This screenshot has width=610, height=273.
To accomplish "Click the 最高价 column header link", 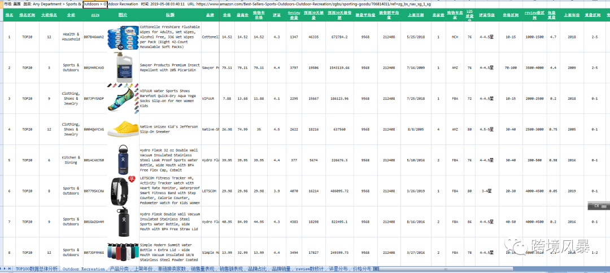I will (242, 15).
